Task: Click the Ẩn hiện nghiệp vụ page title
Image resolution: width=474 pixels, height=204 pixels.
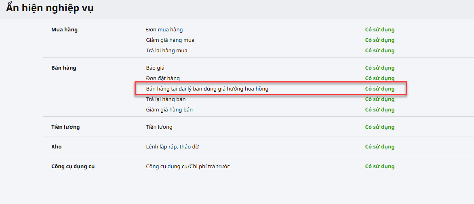Action: [50, 8]
